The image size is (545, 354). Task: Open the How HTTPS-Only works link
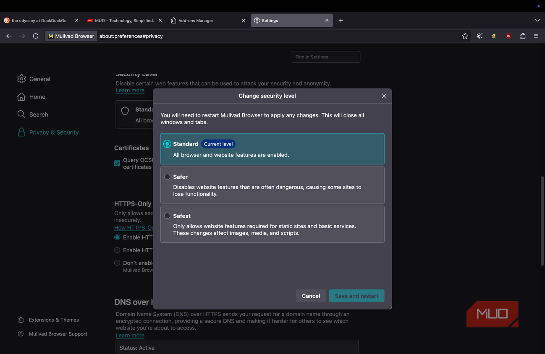tap(134, 228)
